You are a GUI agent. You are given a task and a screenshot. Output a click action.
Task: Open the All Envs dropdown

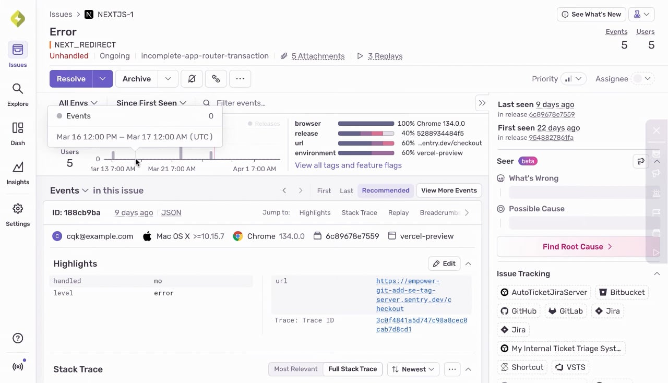(78, 103)
